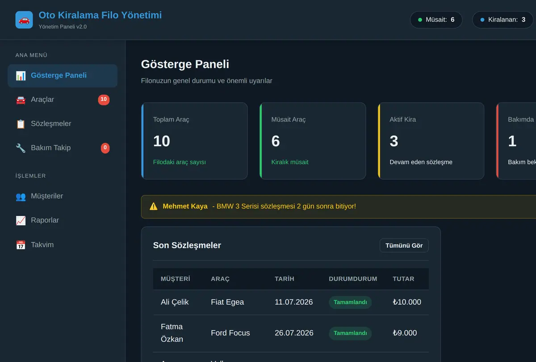
Task: Click the Tümünü Gör button
Action: pos(404,245)
